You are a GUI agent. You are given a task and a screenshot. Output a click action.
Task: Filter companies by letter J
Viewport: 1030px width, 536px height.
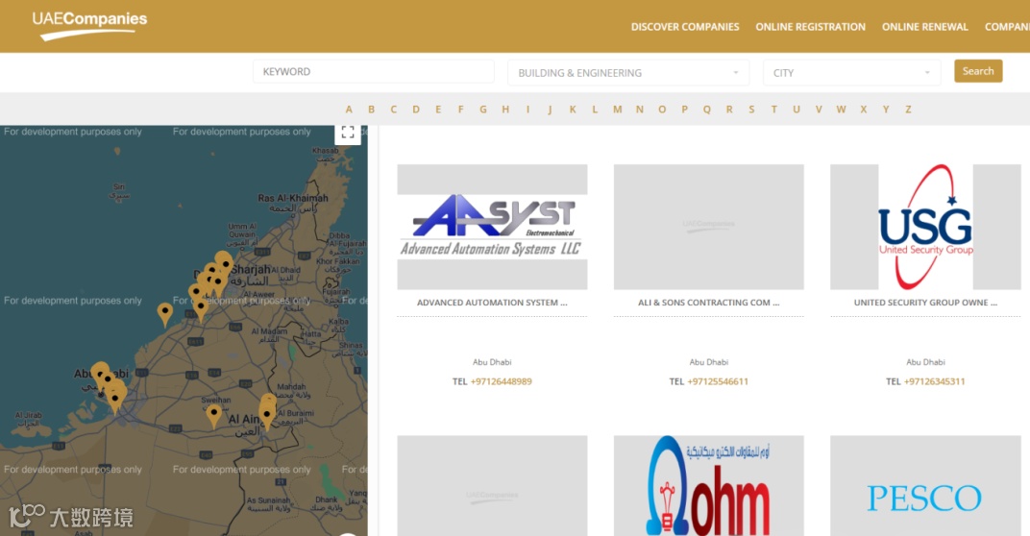(x=550, y=110)
